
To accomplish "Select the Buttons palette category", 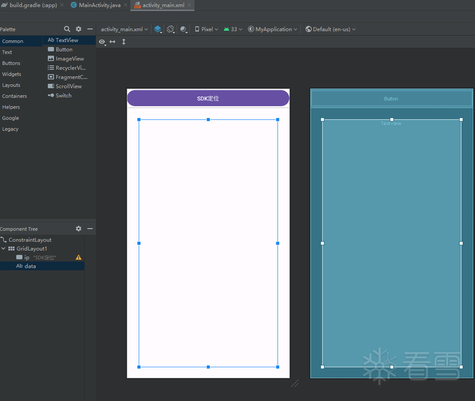I will pos(11,63).
